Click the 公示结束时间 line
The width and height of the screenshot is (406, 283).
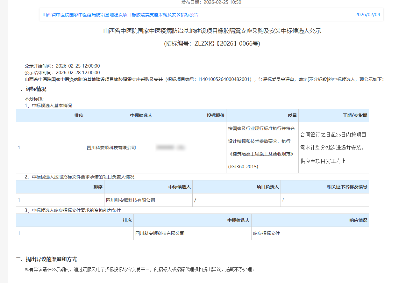pos(62,73)
